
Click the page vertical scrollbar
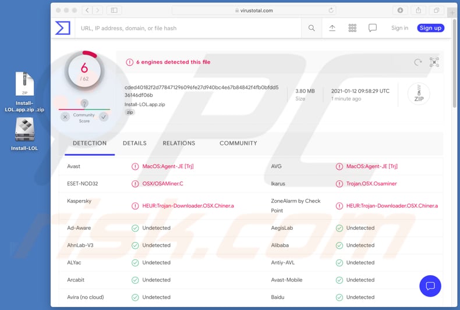point(454,63)
